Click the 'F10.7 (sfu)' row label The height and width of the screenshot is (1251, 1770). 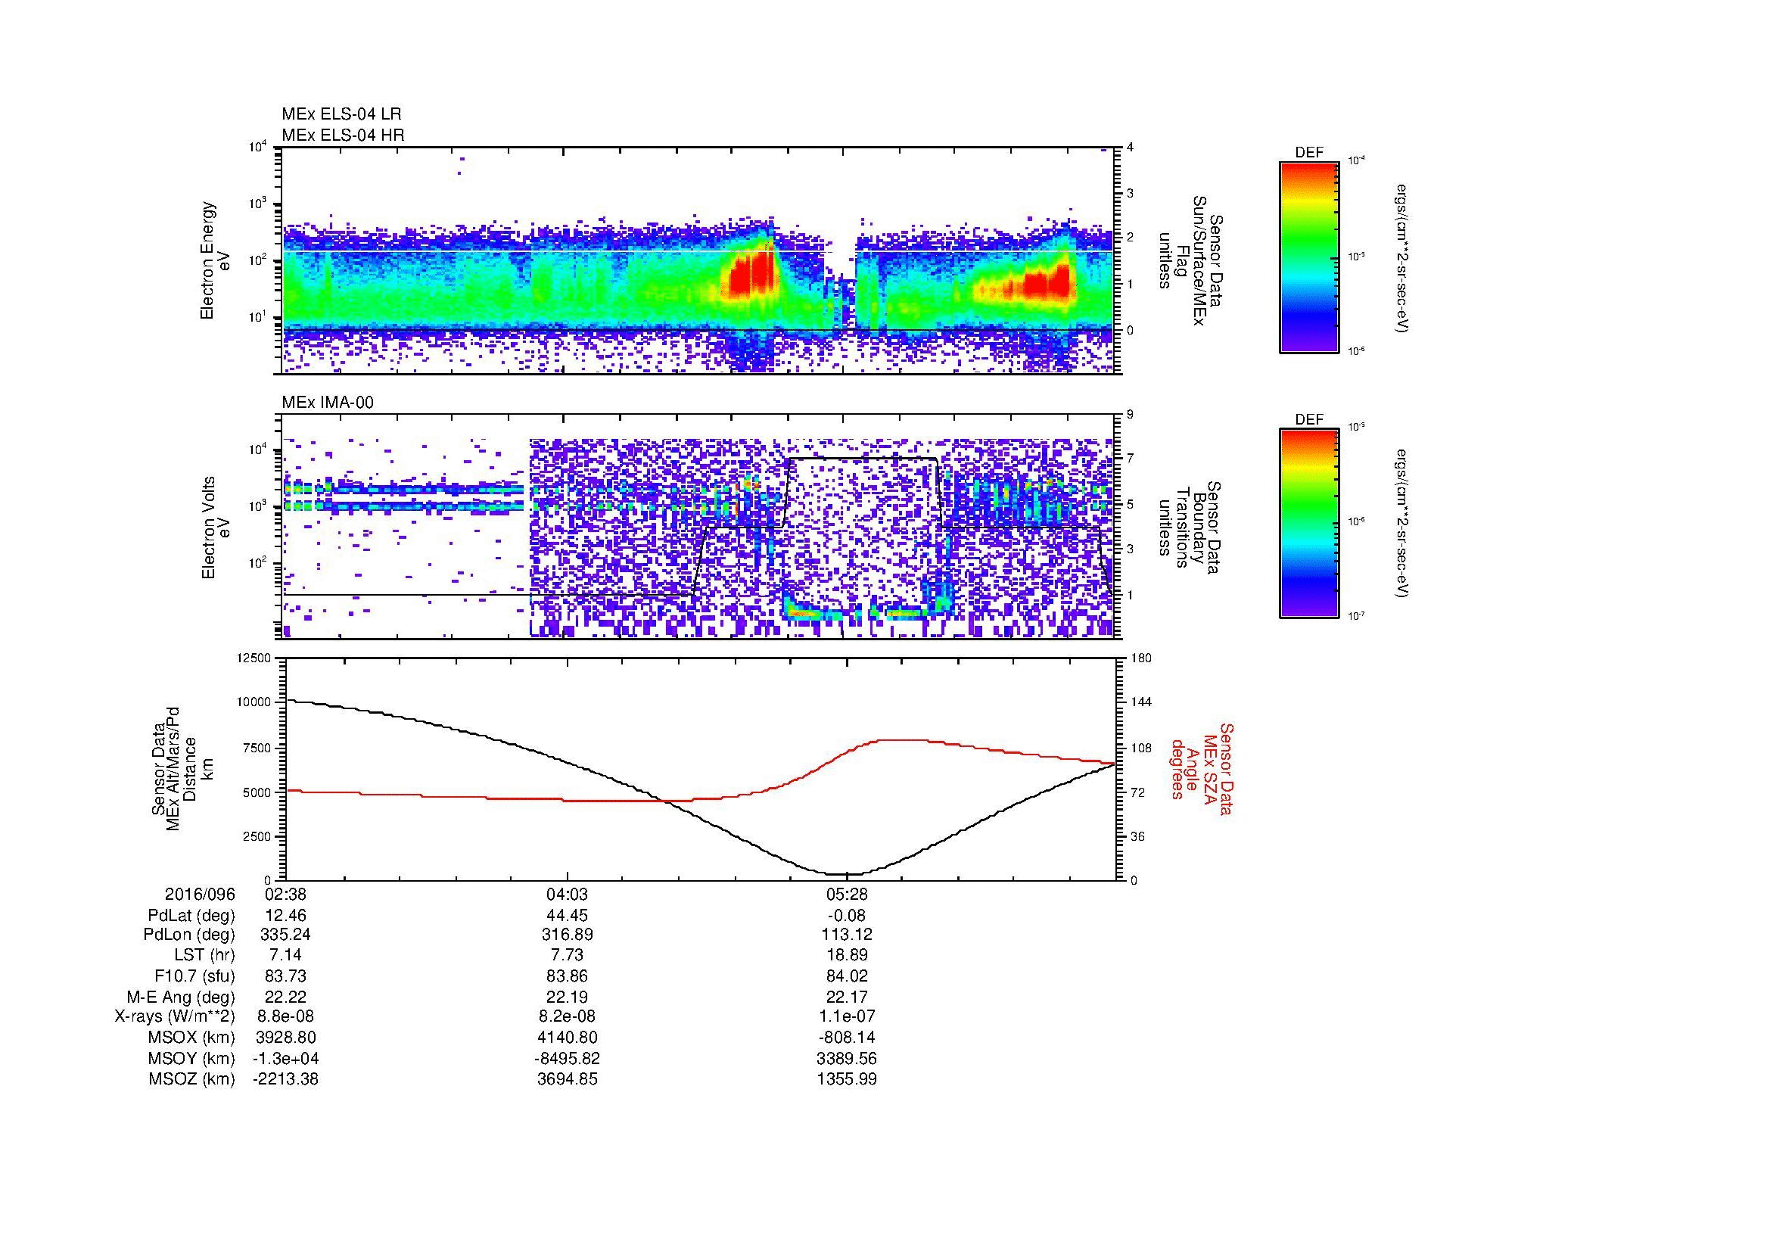[194, 976]
